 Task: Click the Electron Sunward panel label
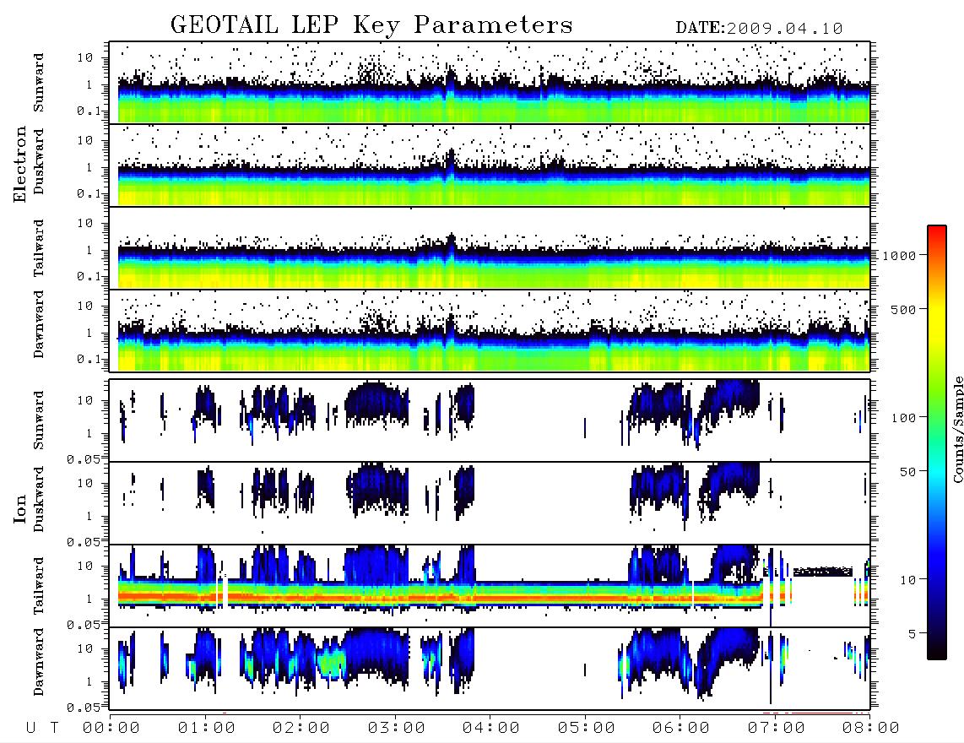click(x=39, y=83)
